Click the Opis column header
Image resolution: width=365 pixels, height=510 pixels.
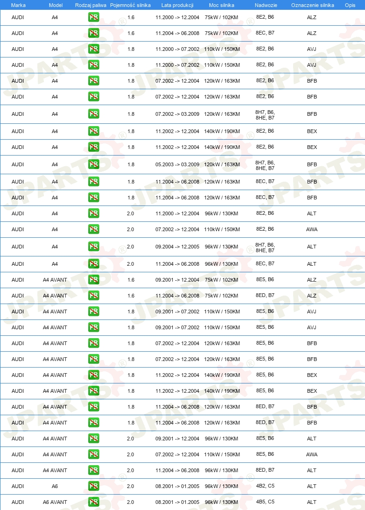tap(350, 5)
